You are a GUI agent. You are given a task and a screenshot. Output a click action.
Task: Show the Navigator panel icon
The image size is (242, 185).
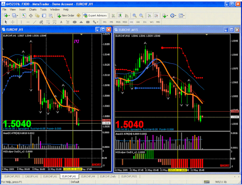pyautogui.click(x=37, y=16)
